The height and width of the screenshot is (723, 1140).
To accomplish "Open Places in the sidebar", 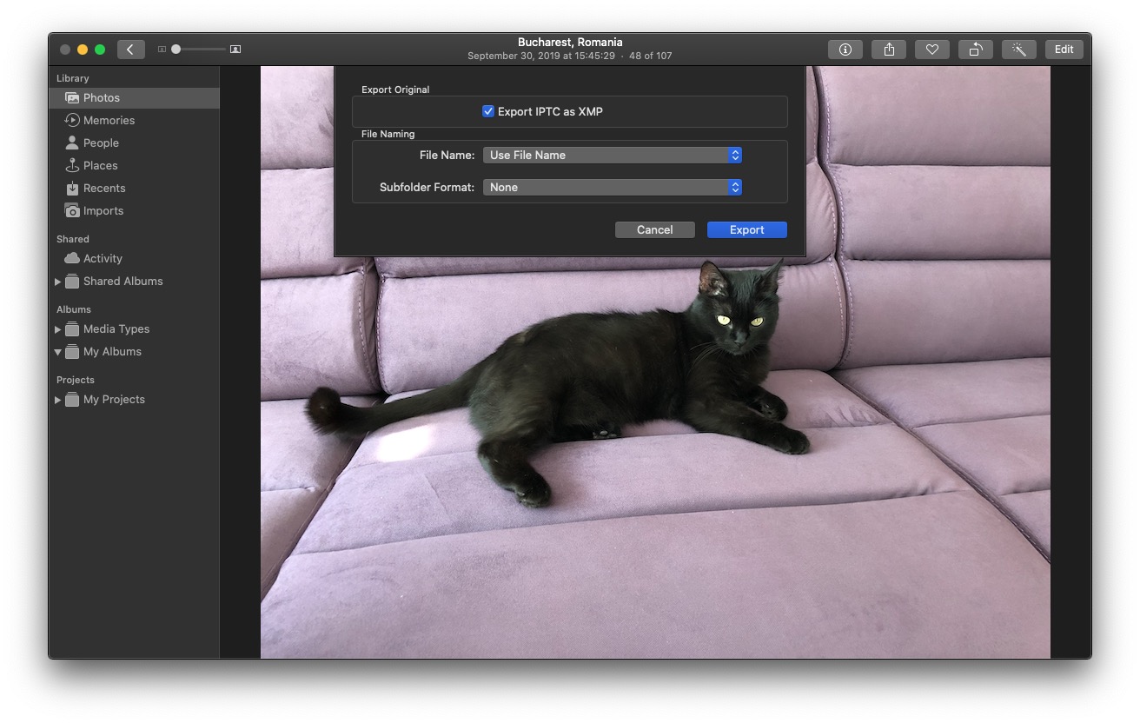I will (100, 166).
